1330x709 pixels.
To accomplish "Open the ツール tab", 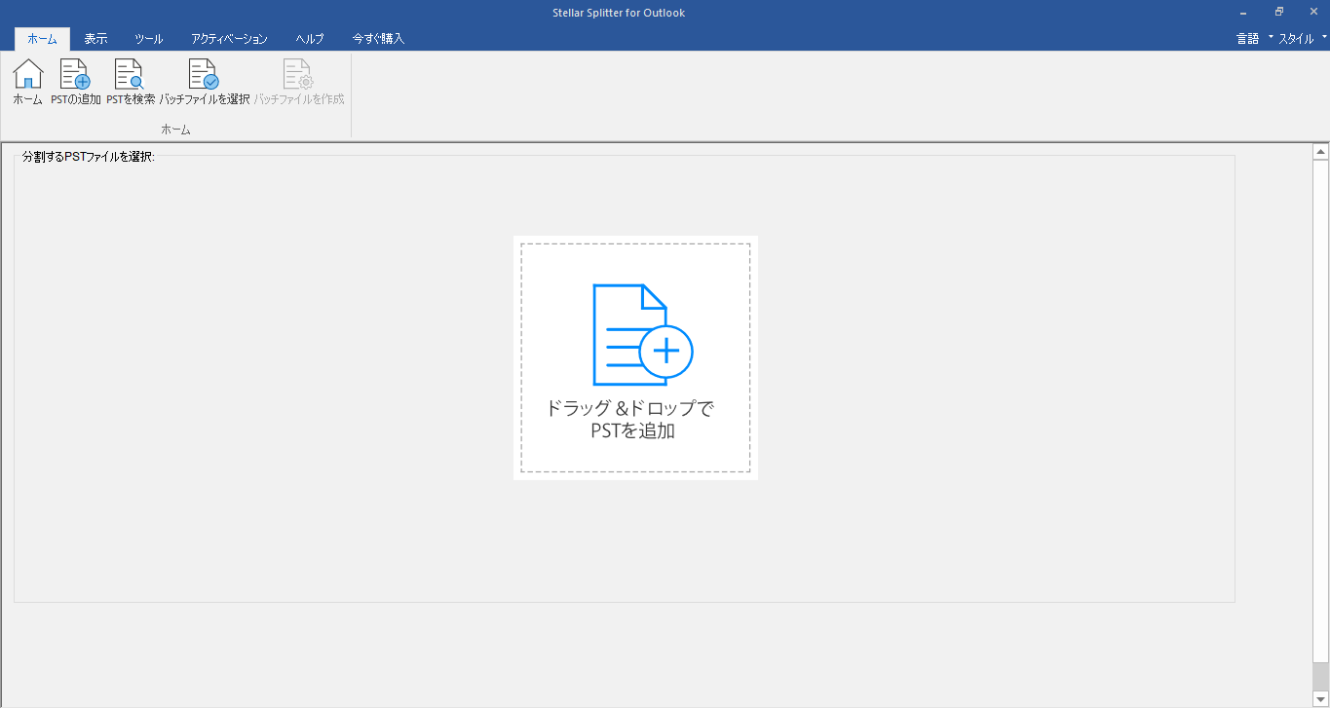I will coord(149,39).
